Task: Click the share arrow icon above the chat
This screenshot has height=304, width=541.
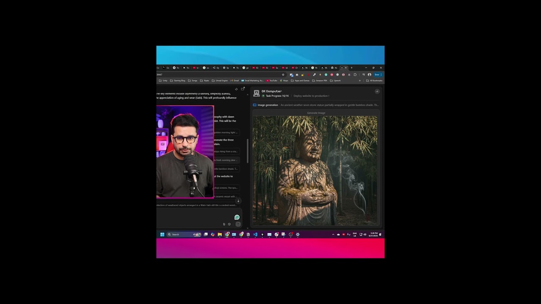Action: (x=236, y=89)
